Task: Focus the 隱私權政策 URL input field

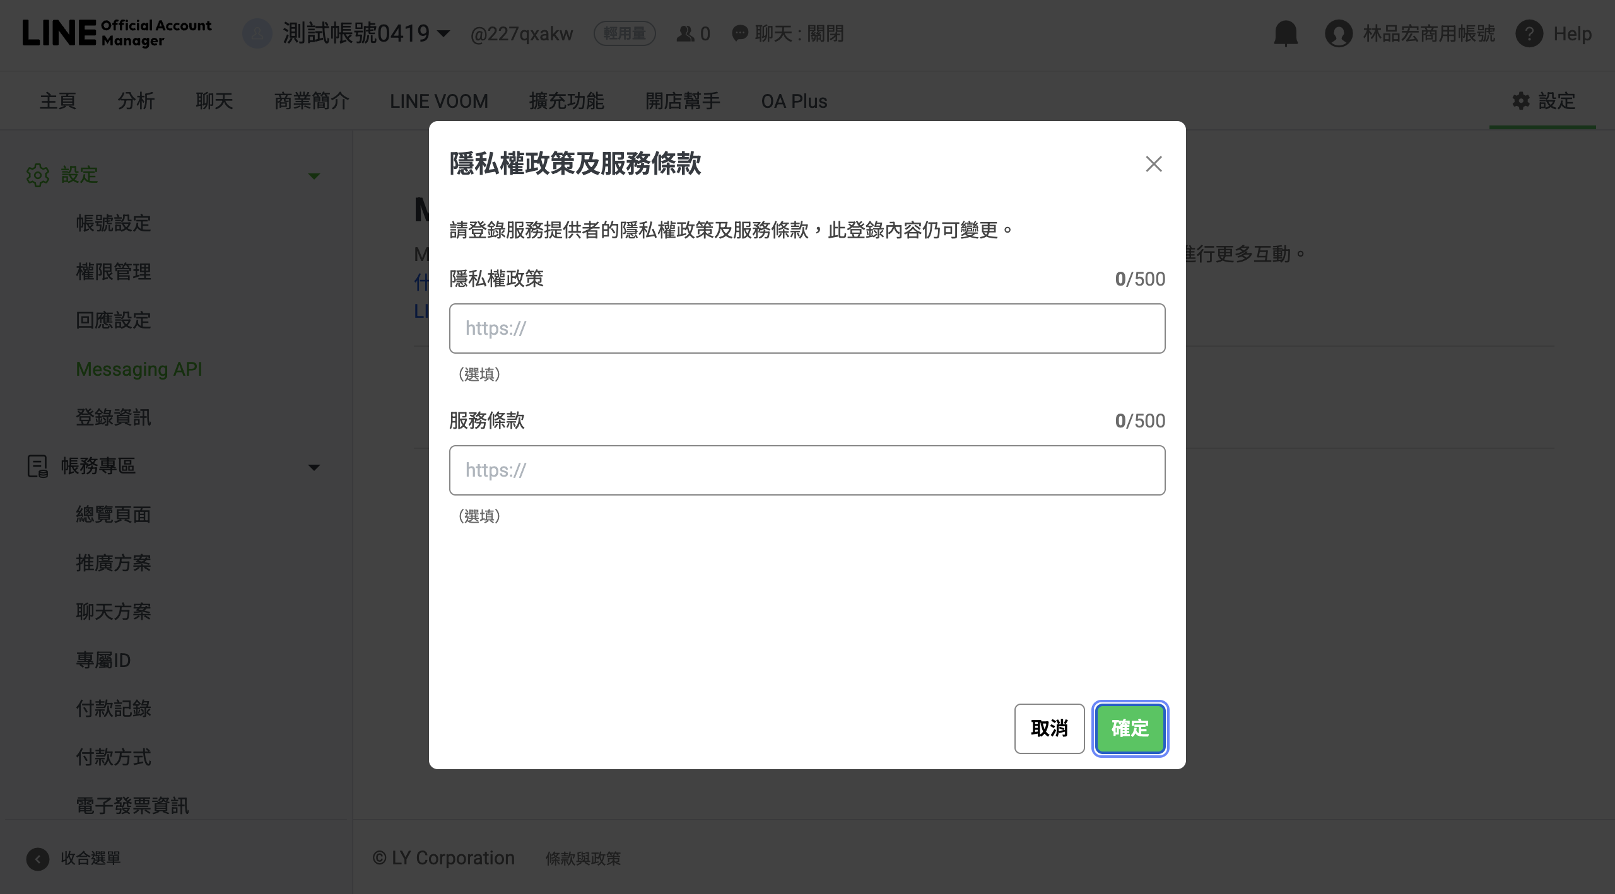Action: coord(807,328)
